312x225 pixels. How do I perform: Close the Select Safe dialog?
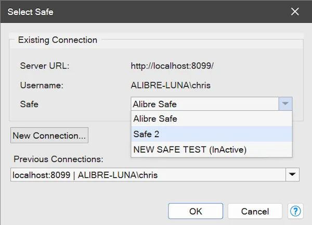(x=295, y=11)
